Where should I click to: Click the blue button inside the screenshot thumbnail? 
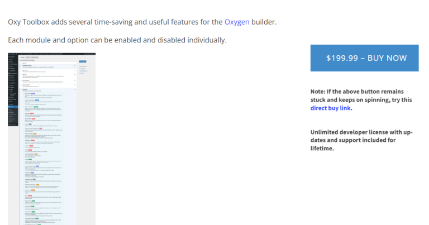83,61
